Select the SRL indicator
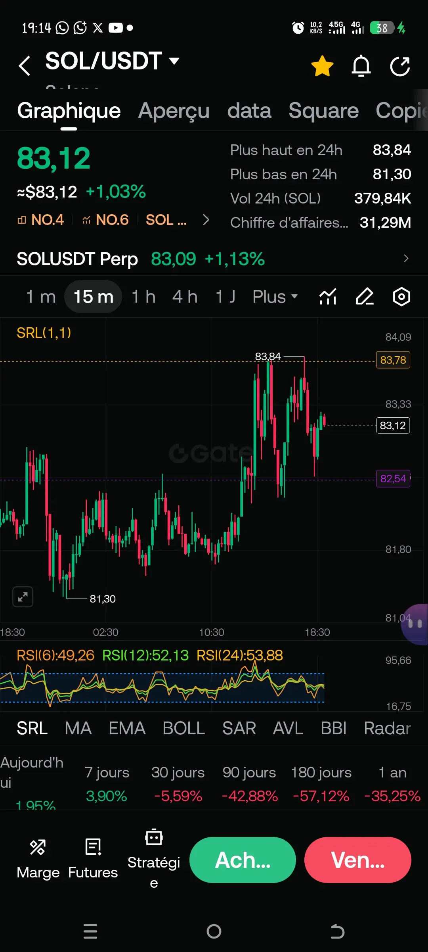428x952 pixels. click(x=32, y=728)
